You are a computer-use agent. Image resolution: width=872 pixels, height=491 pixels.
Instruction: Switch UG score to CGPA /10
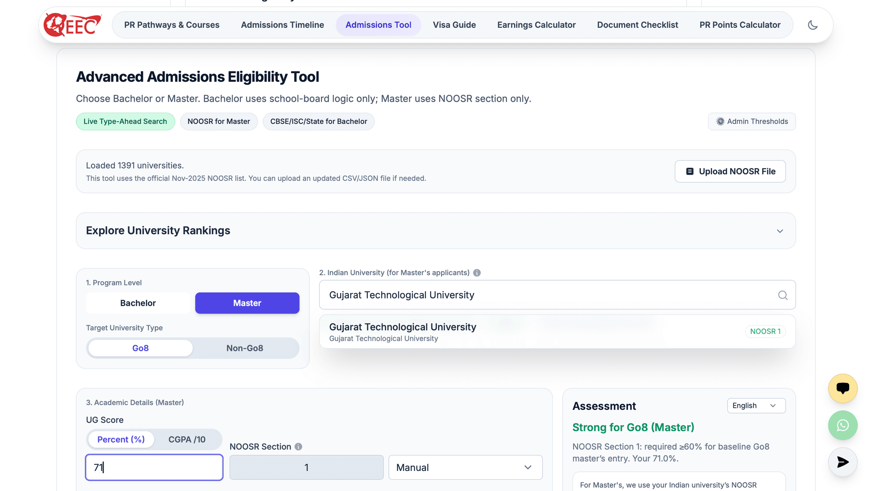(x=187, y=439)
